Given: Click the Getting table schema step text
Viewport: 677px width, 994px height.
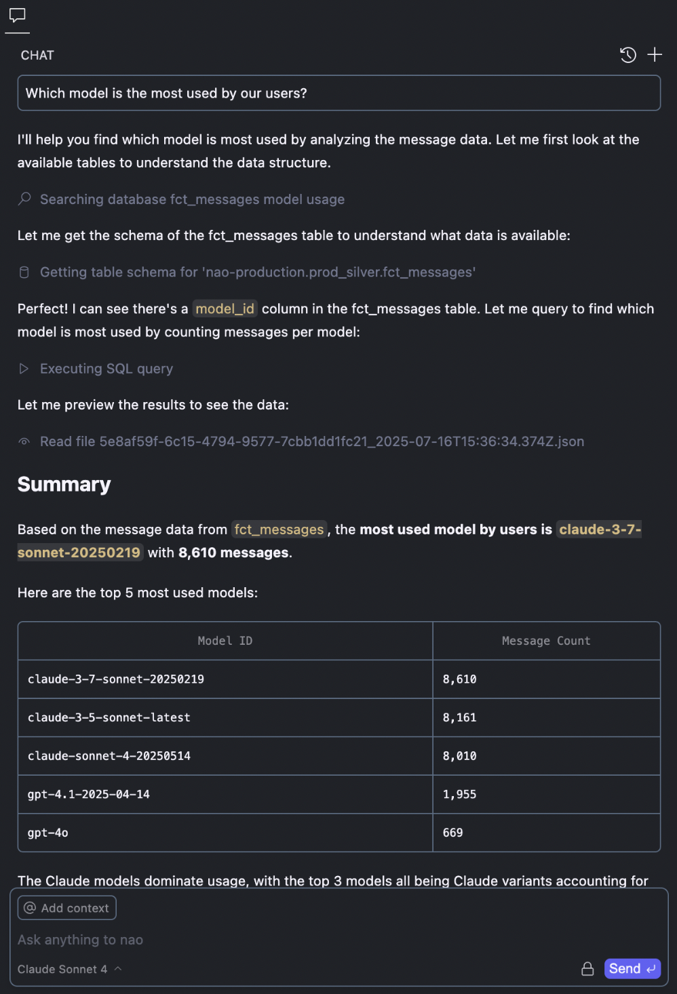Looking at the screenshot, I should [x=258, y=272].
